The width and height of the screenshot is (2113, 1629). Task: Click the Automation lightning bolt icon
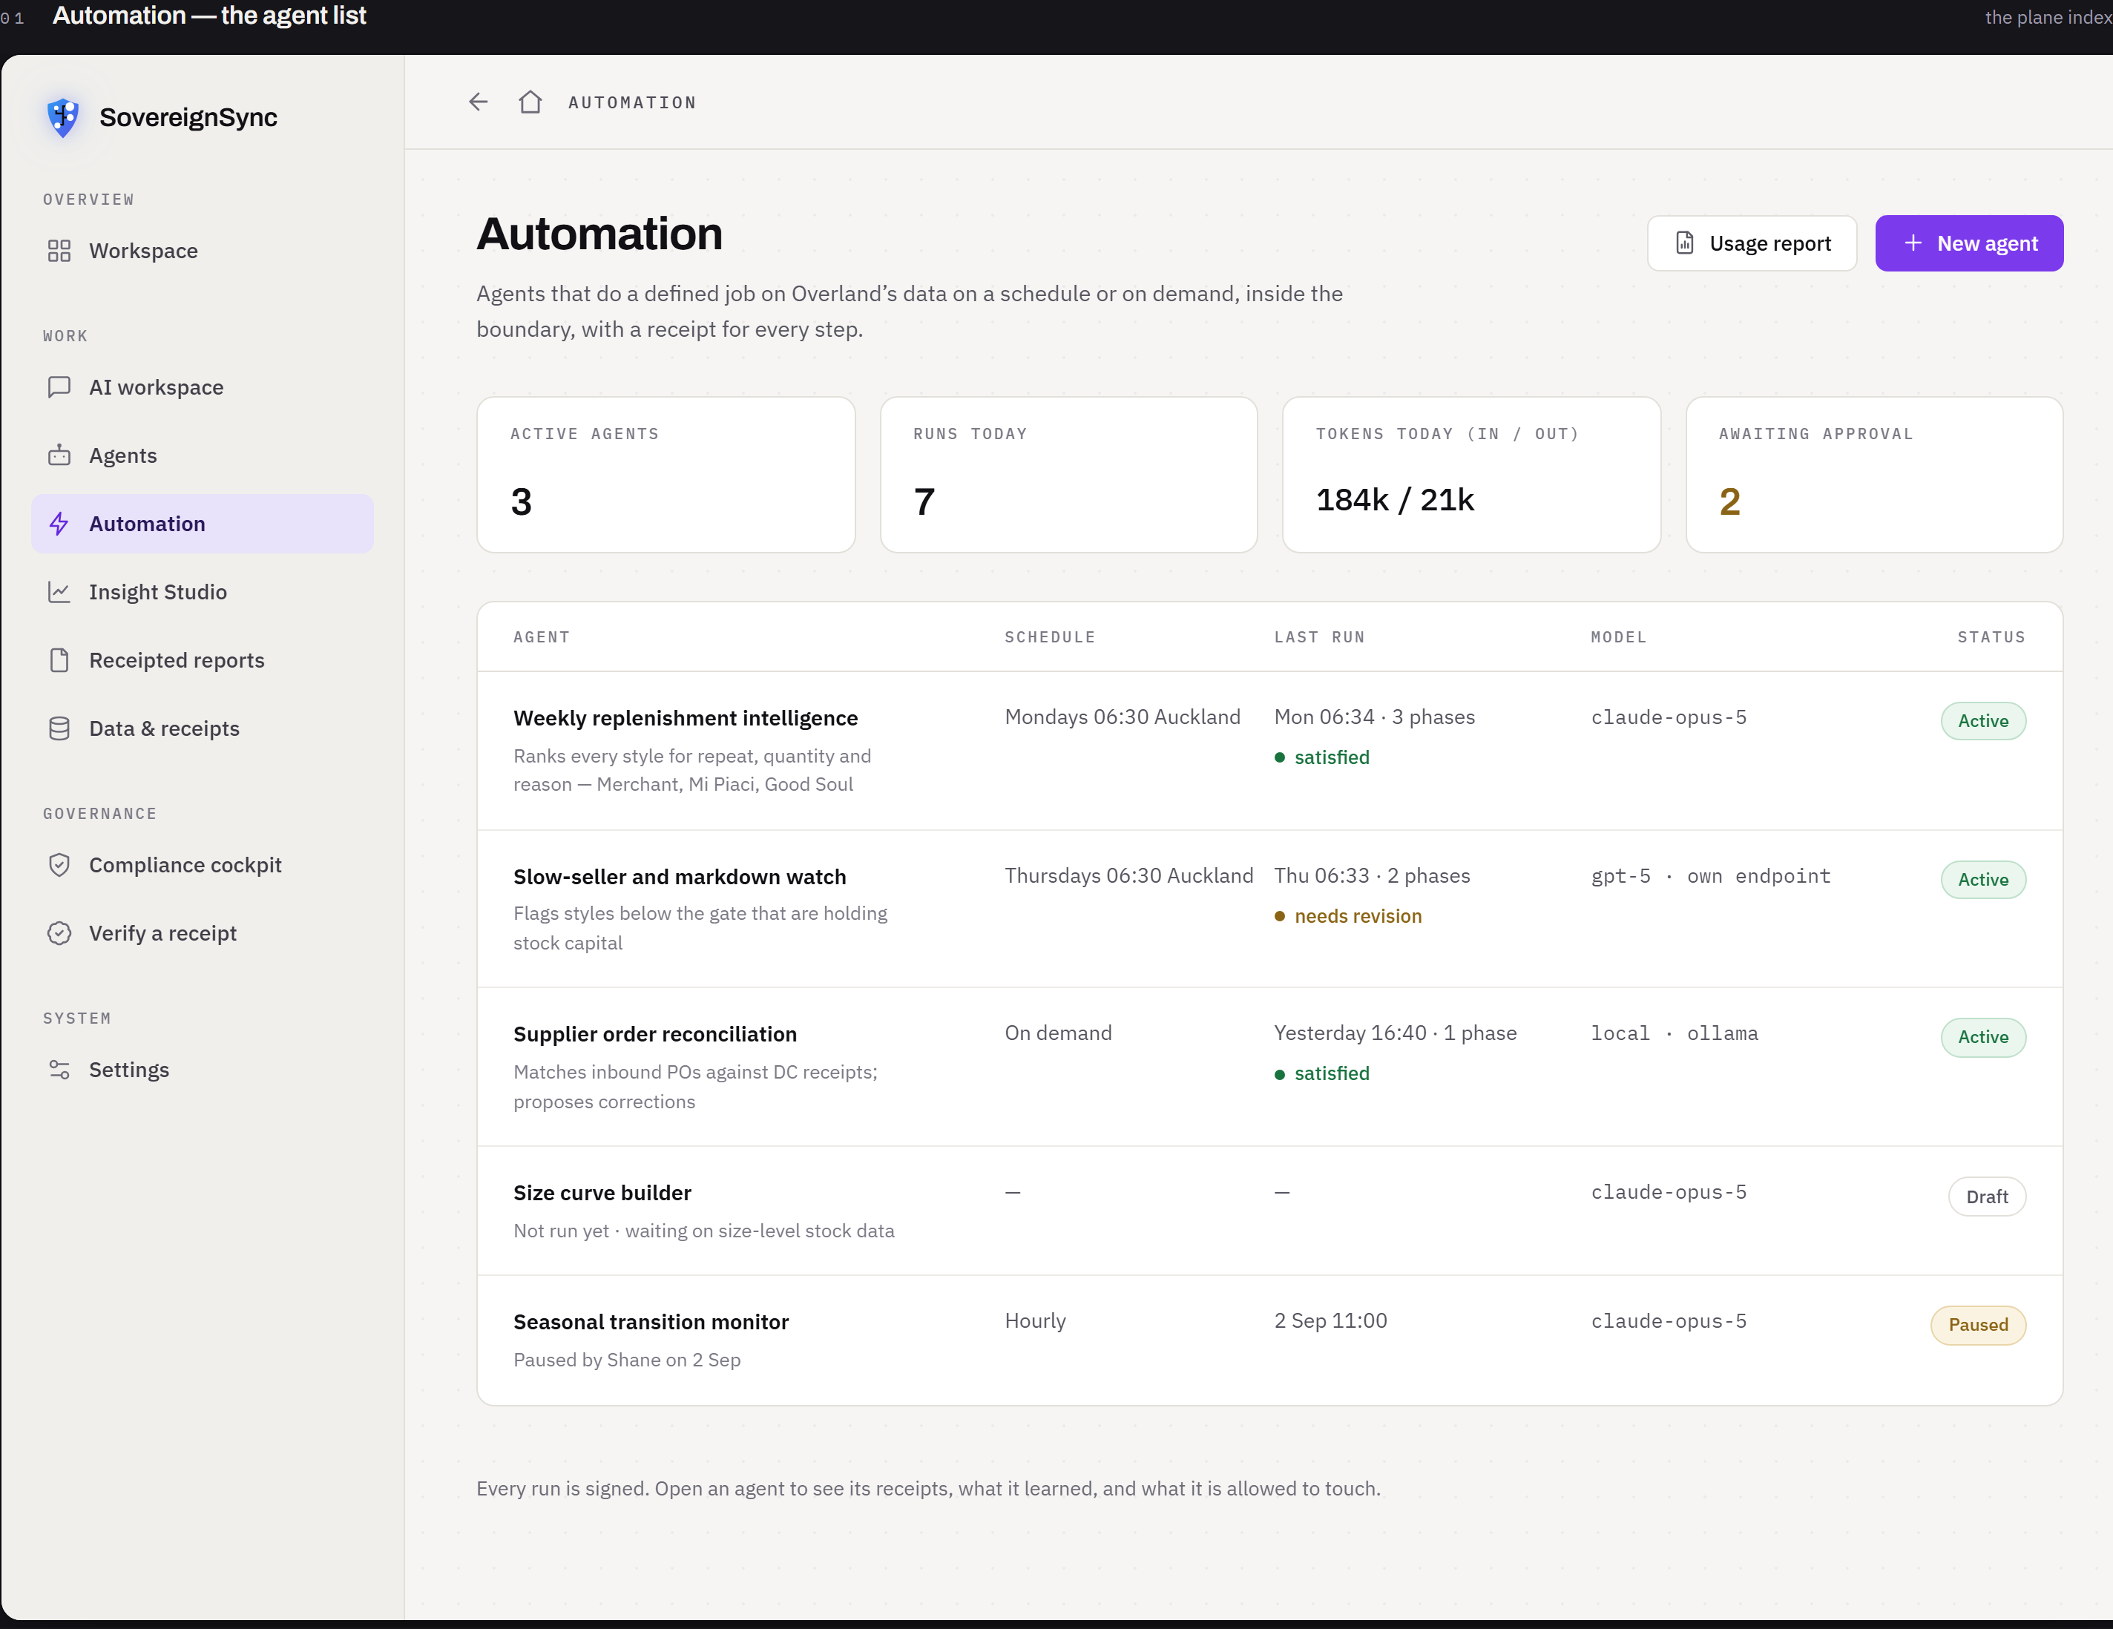click(59, 523)
